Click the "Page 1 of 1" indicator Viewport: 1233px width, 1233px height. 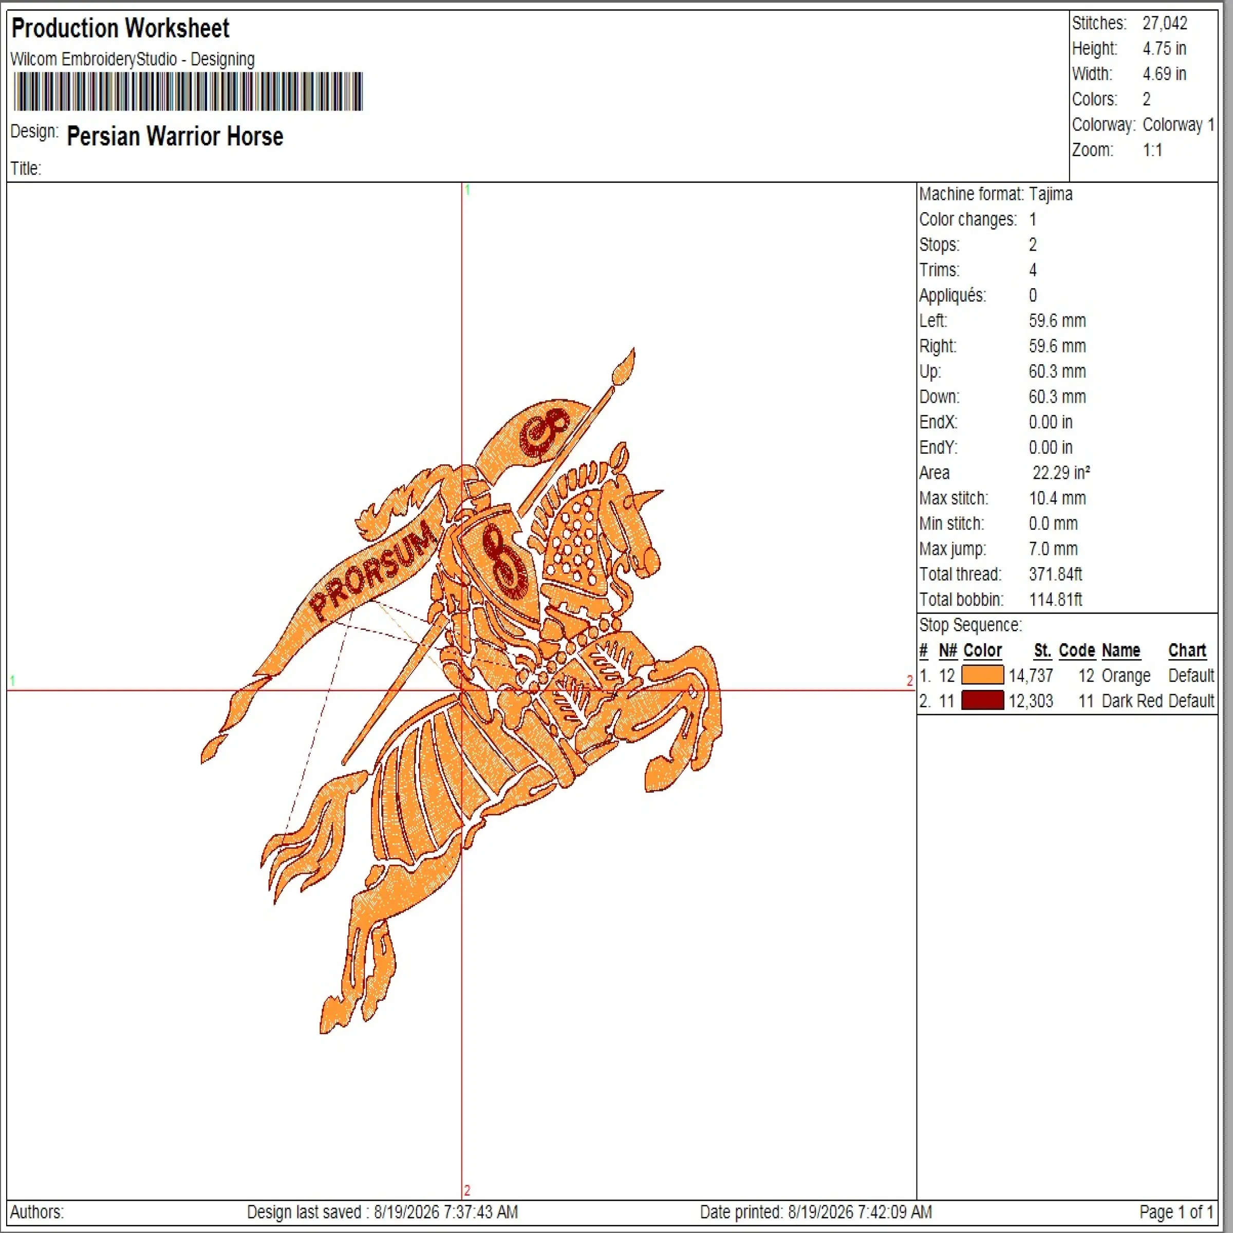1176,1212
